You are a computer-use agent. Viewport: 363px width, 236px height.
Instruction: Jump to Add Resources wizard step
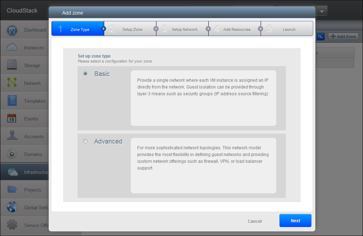(236, 29)
